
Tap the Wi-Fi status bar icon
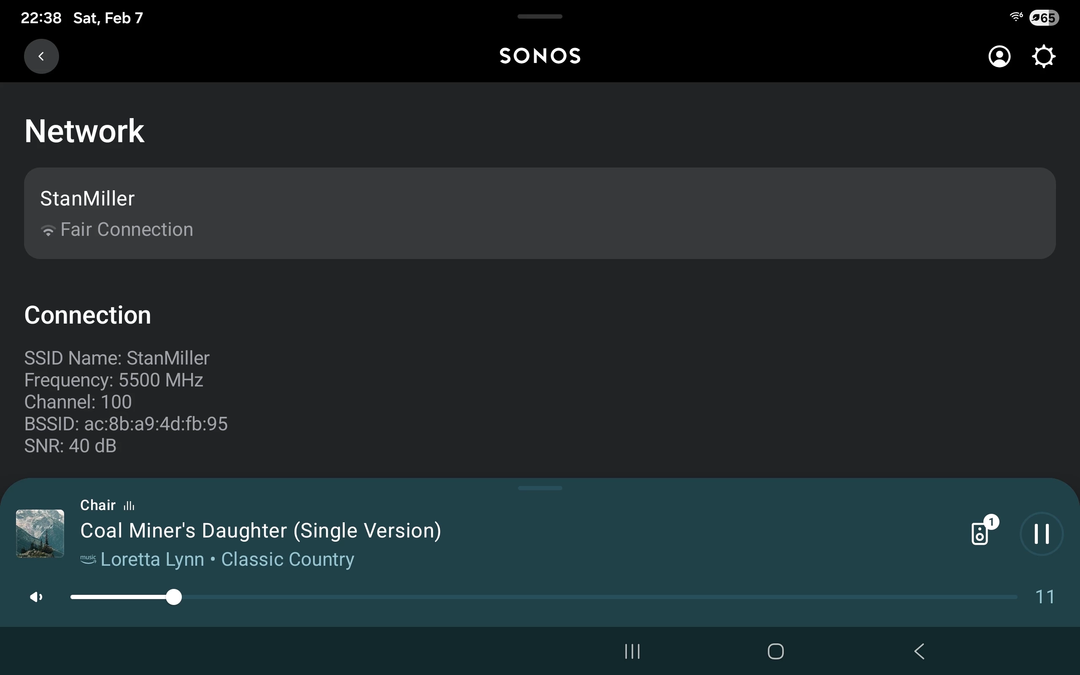click(1016, 17)
